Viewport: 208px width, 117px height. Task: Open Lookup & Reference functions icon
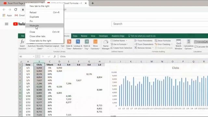(x=78, y=42)
